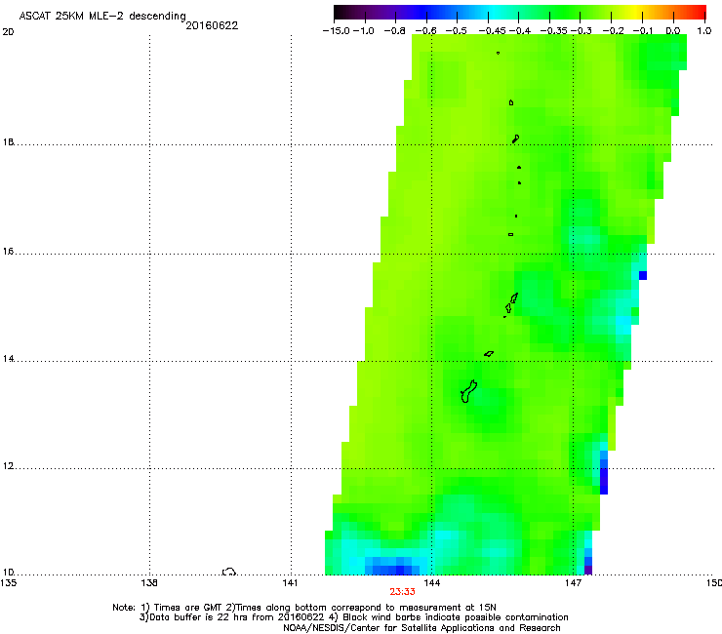Click the longitude axis label 147
722x634 pixels.
(573, 583)
